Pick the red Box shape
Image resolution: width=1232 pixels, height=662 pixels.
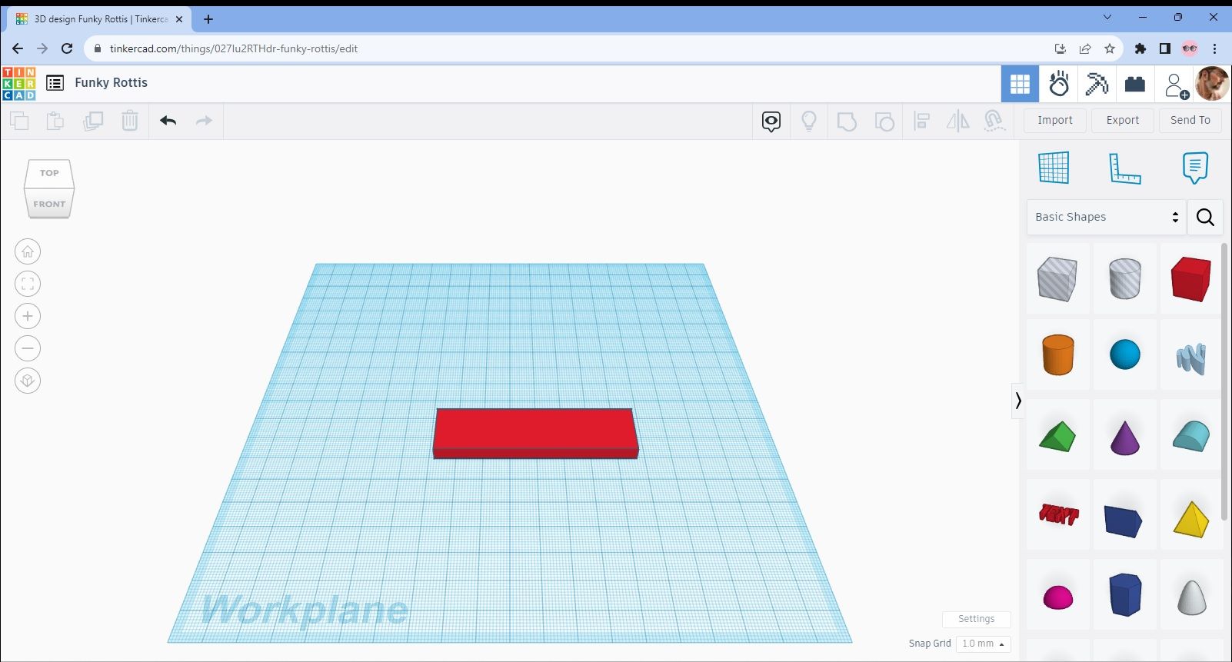[x=1190, y=278]
